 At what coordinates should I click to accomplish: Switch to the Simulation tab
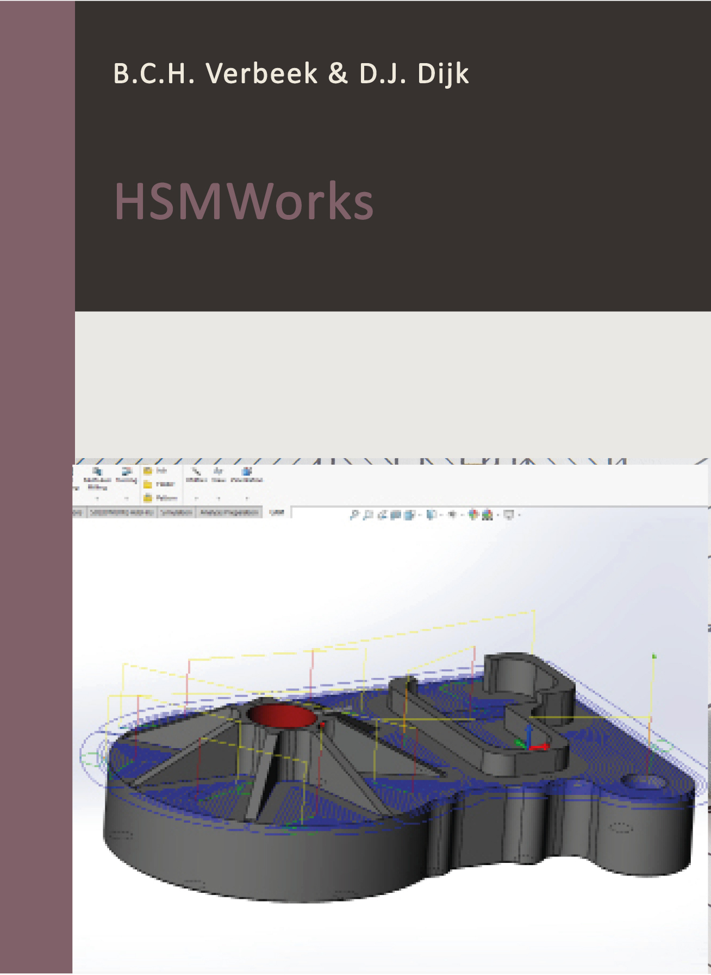(x=176, y=513)
